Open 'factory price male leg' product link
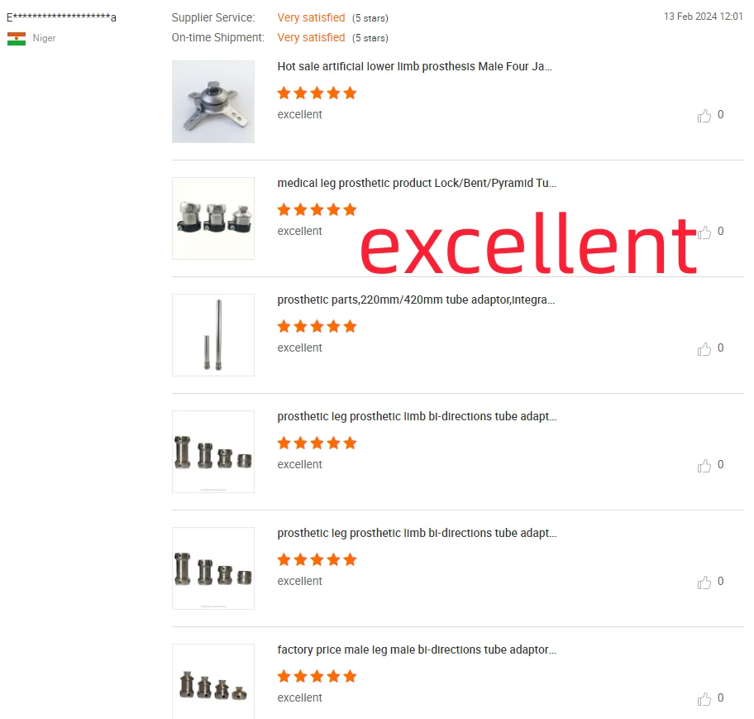Image resolution: width=754 pixels, height=719 pixels. click(417, 649)
